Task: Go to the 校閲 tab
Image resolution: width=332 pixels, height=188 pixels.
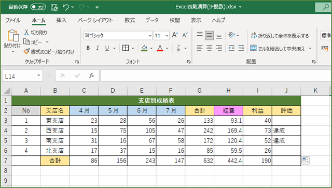Action: click(175, 20)
